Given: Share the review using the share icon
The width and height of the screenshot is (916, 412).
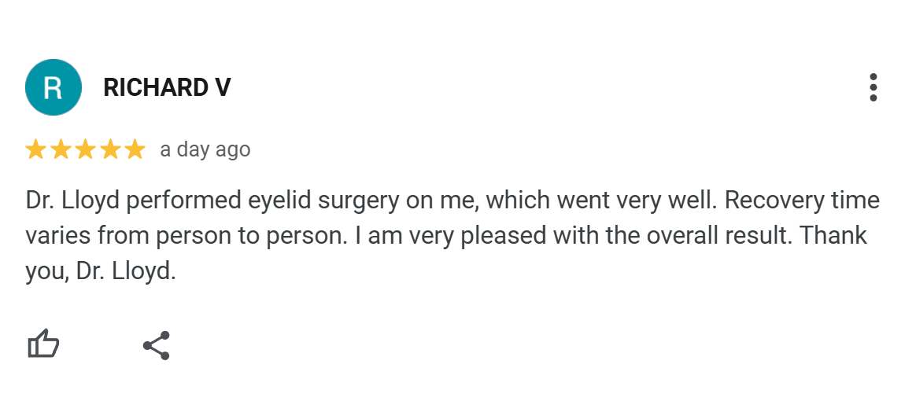Looking at the screenshot, I should click(x=157, y=345).
